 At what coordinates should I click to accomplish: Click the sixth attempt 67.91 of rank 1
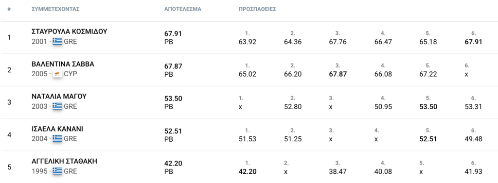[473, 42]
